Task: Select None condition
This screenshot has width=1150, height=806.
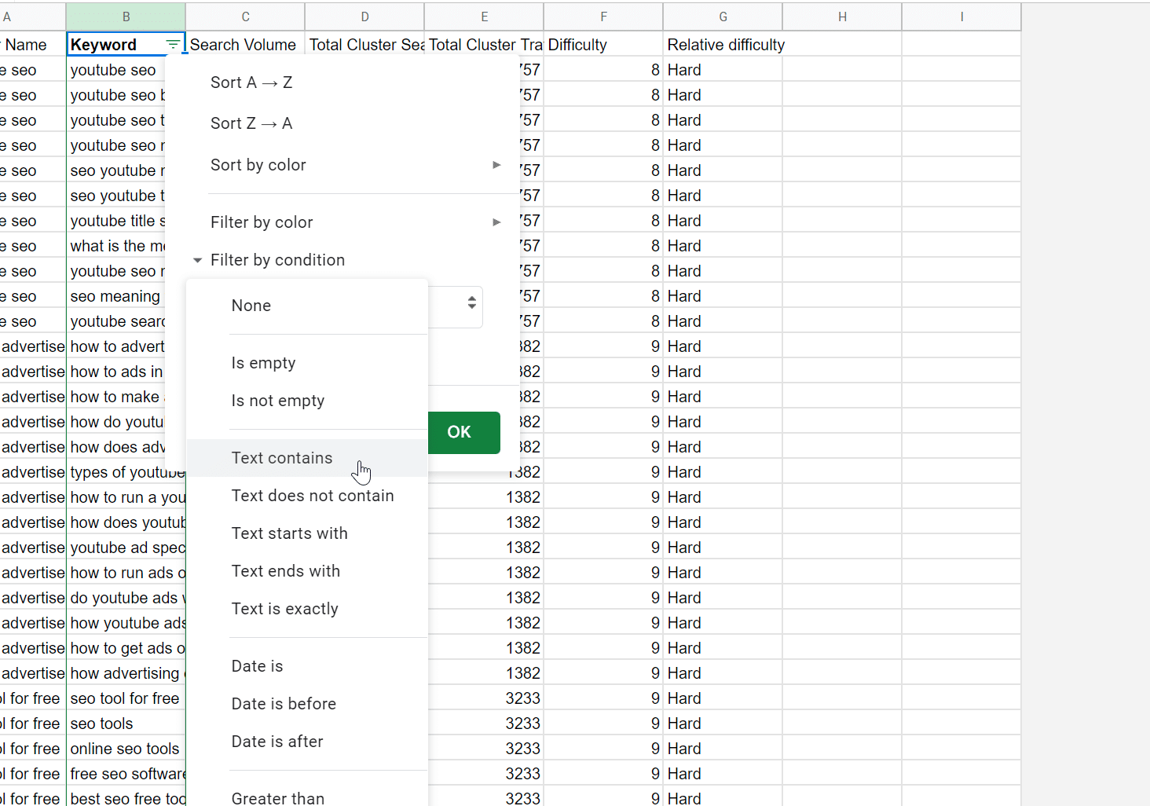Action: coord(307,306)
